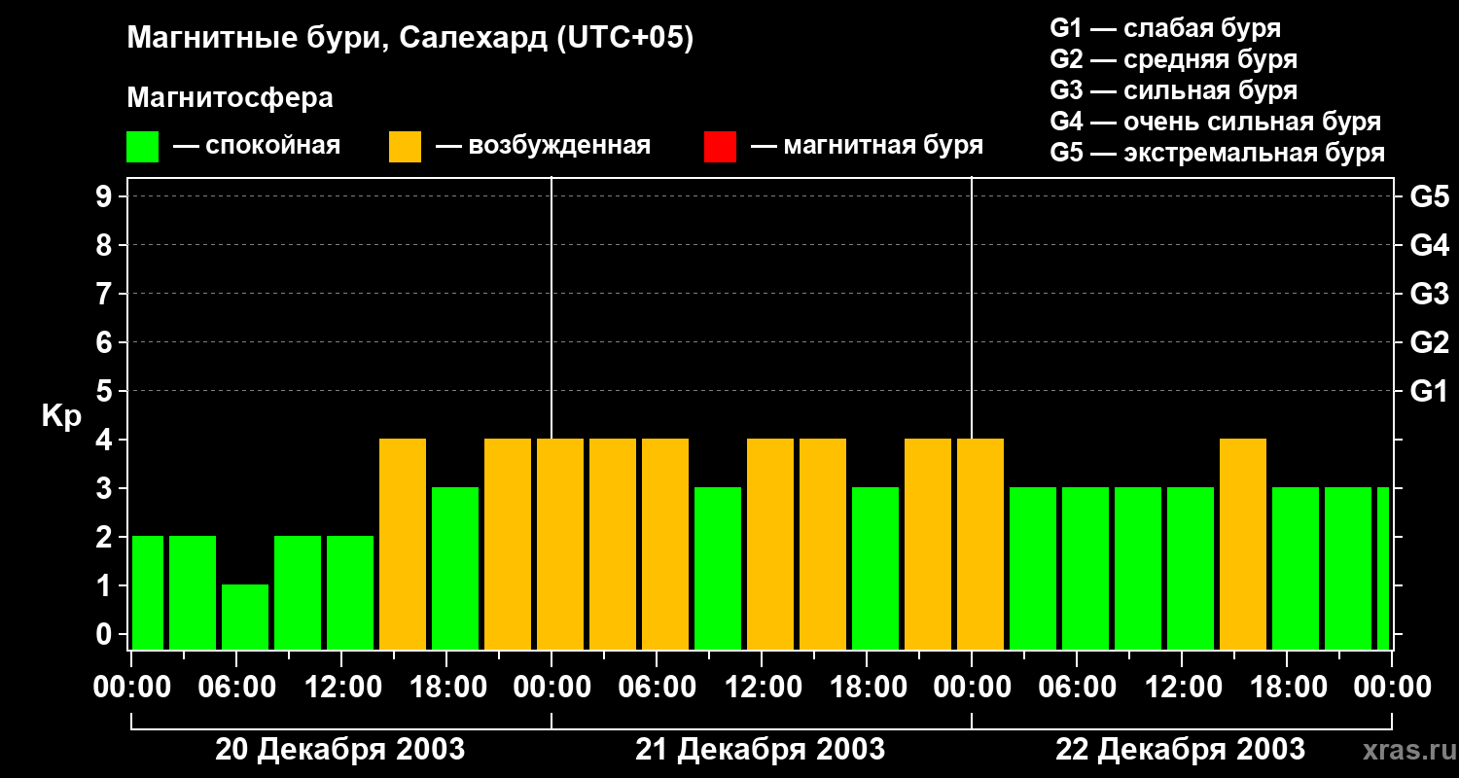Click the green 'спокойная' legend swatch
Viewport: 1459px width, 778px height.
point(142,147)
